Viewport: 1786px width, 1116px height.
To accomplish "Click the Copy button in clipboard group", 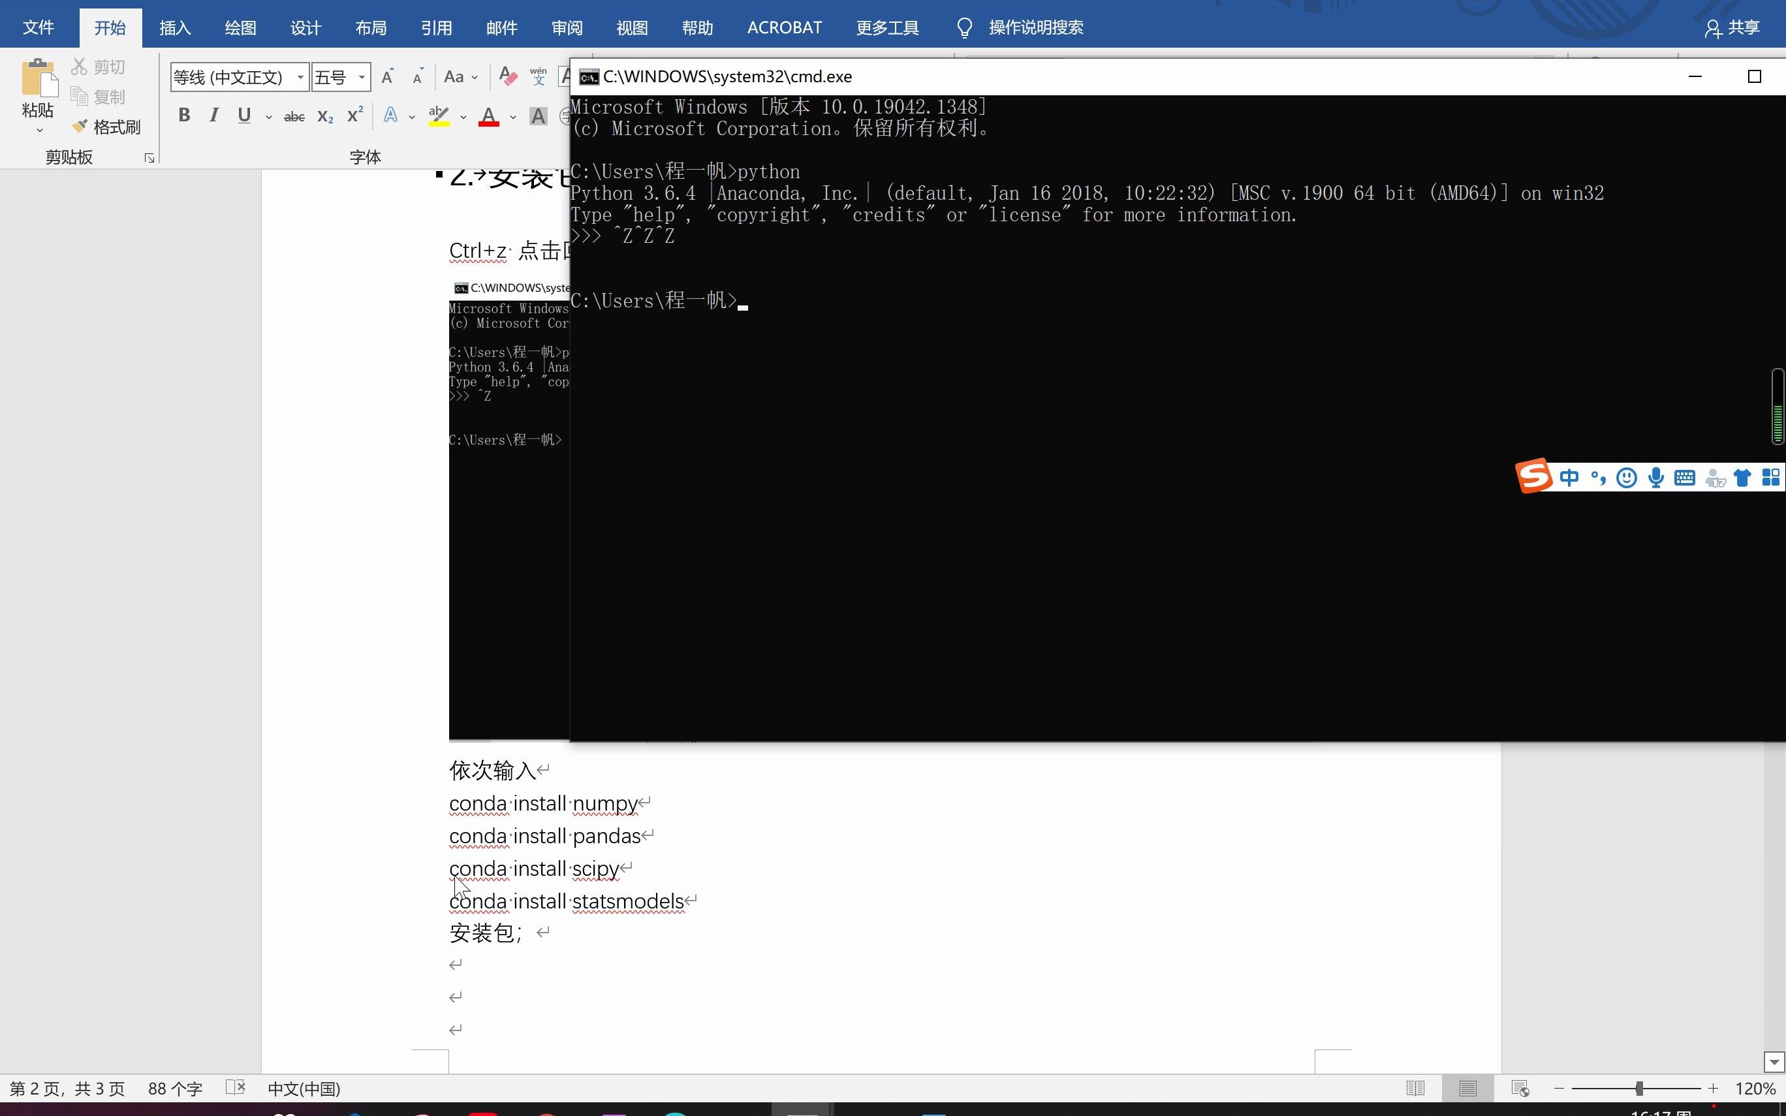I will (x=98, y=97).
